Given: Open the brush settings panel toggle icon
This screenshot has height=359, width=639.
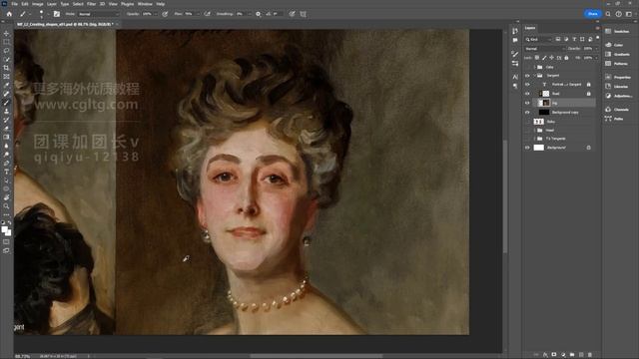Looking at the screenshot, I should [x=57, y=14].
